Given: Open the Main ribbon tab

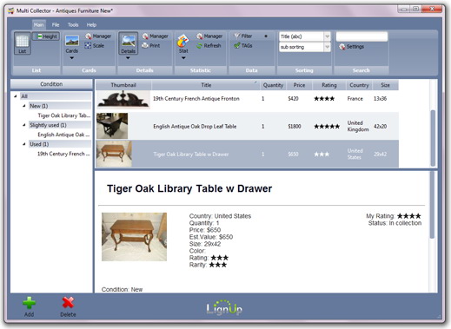Looking at the screenshot, I should tap(38, 25).
